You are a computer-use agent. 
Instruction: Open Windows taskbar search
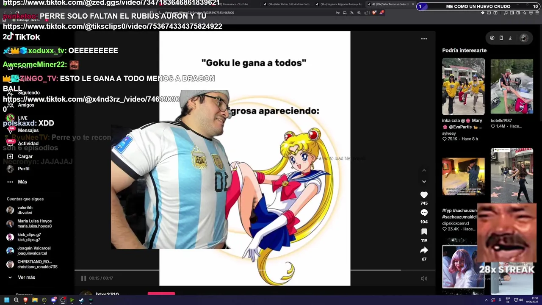click(16, 300)
